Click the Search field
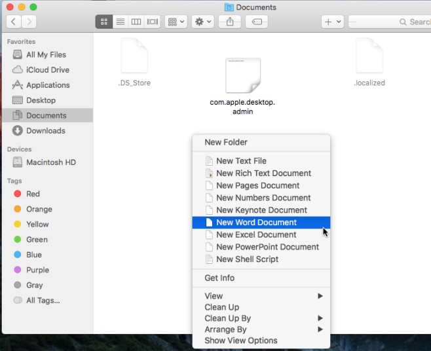The image size is (431, 351). pyautogui.click(x=390, y=22)
